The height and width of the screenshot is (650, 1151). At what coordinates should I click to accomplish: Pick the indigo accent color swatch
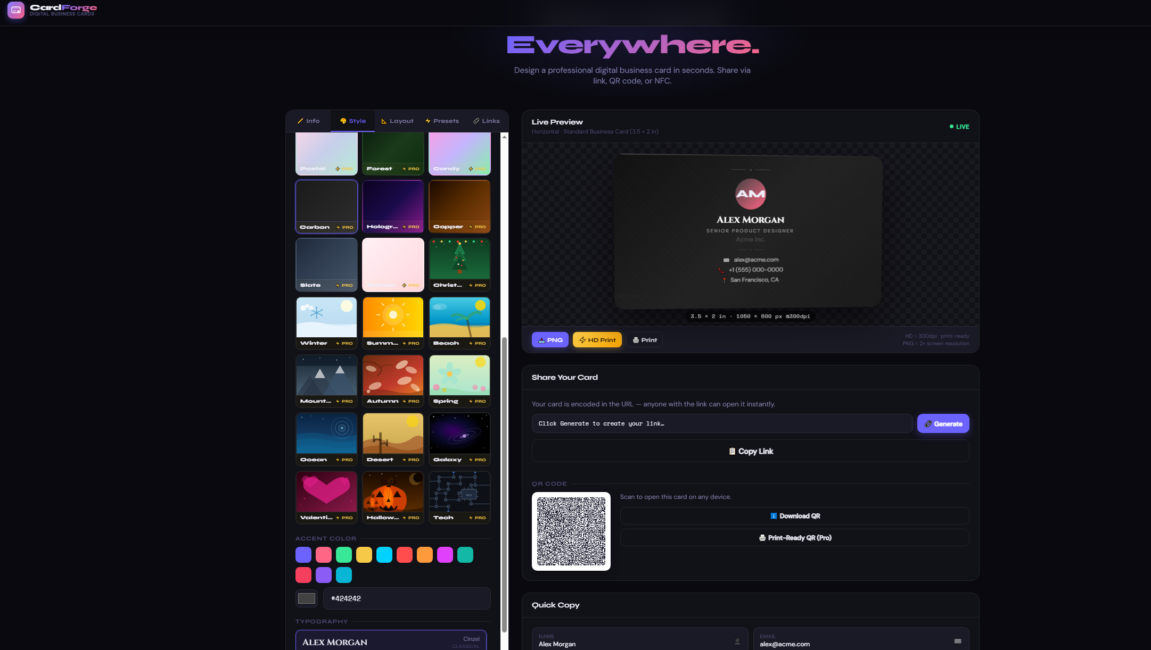(x=303, y=555)
